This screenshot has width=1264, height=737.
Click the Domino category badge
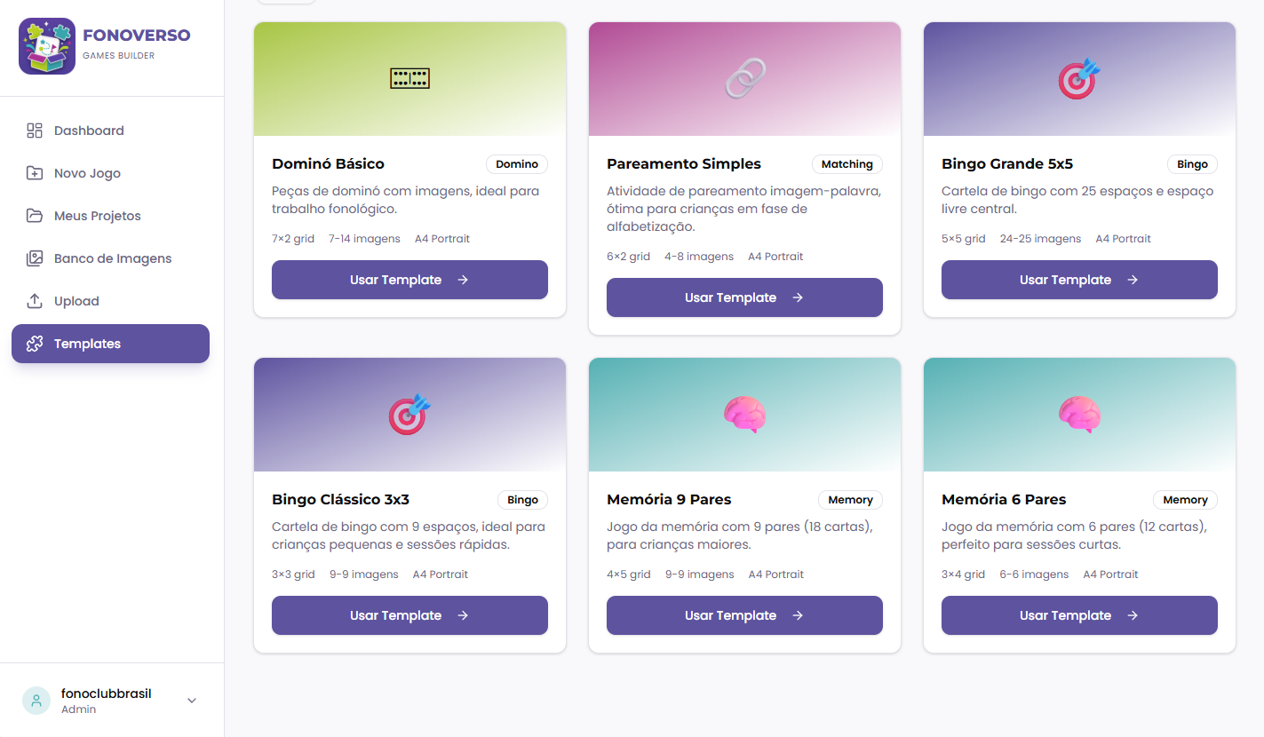coord(517,164)
